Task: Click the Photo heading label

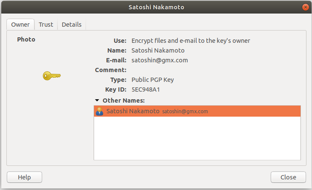Action: pos(26,39)
